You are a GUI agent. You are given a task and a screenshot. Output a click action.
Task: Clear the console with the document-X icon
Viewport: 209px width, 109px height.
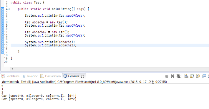[x=186, y=76]
